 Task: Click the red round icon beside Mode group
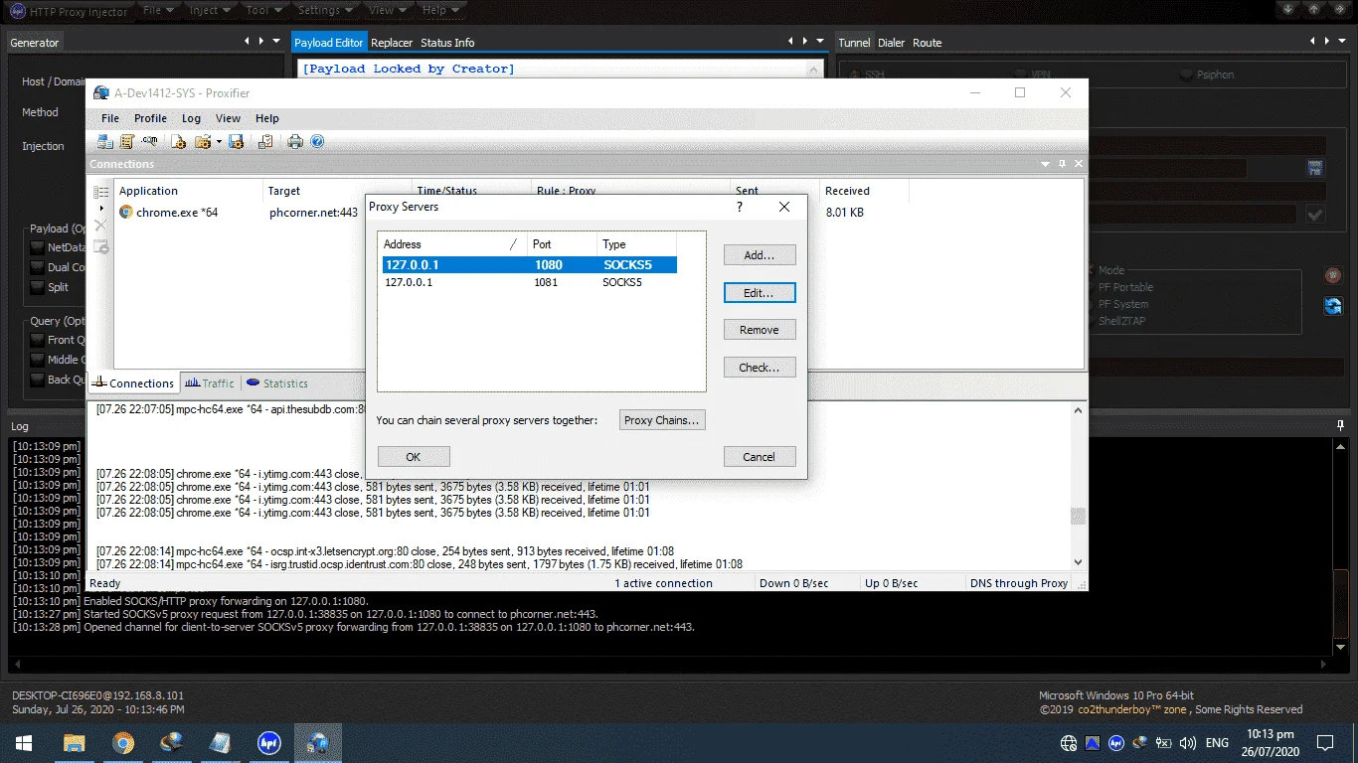pos(1333,275)
